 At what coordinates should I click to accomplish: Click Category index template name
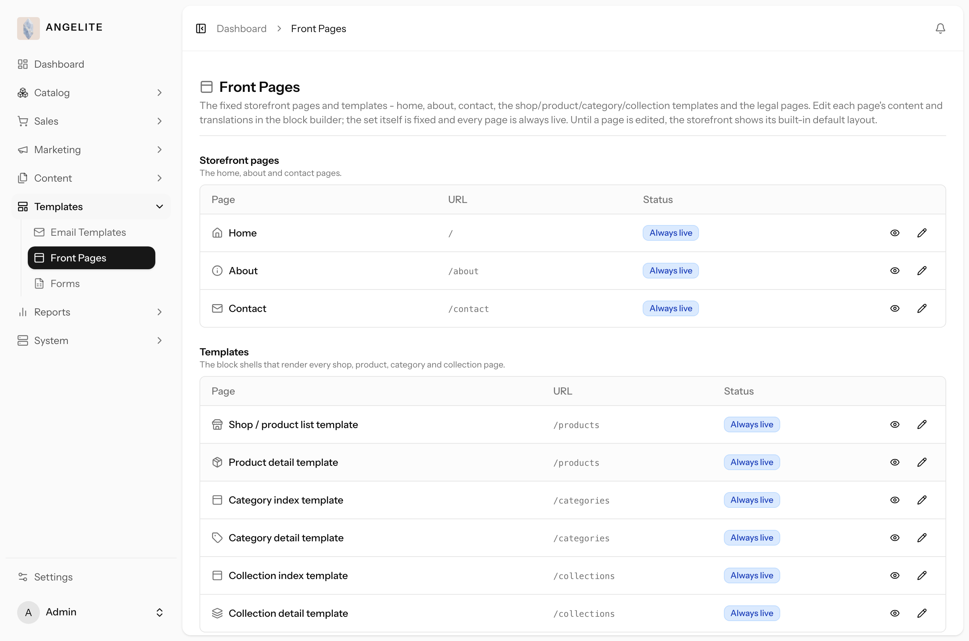click(x=286, y=500)
